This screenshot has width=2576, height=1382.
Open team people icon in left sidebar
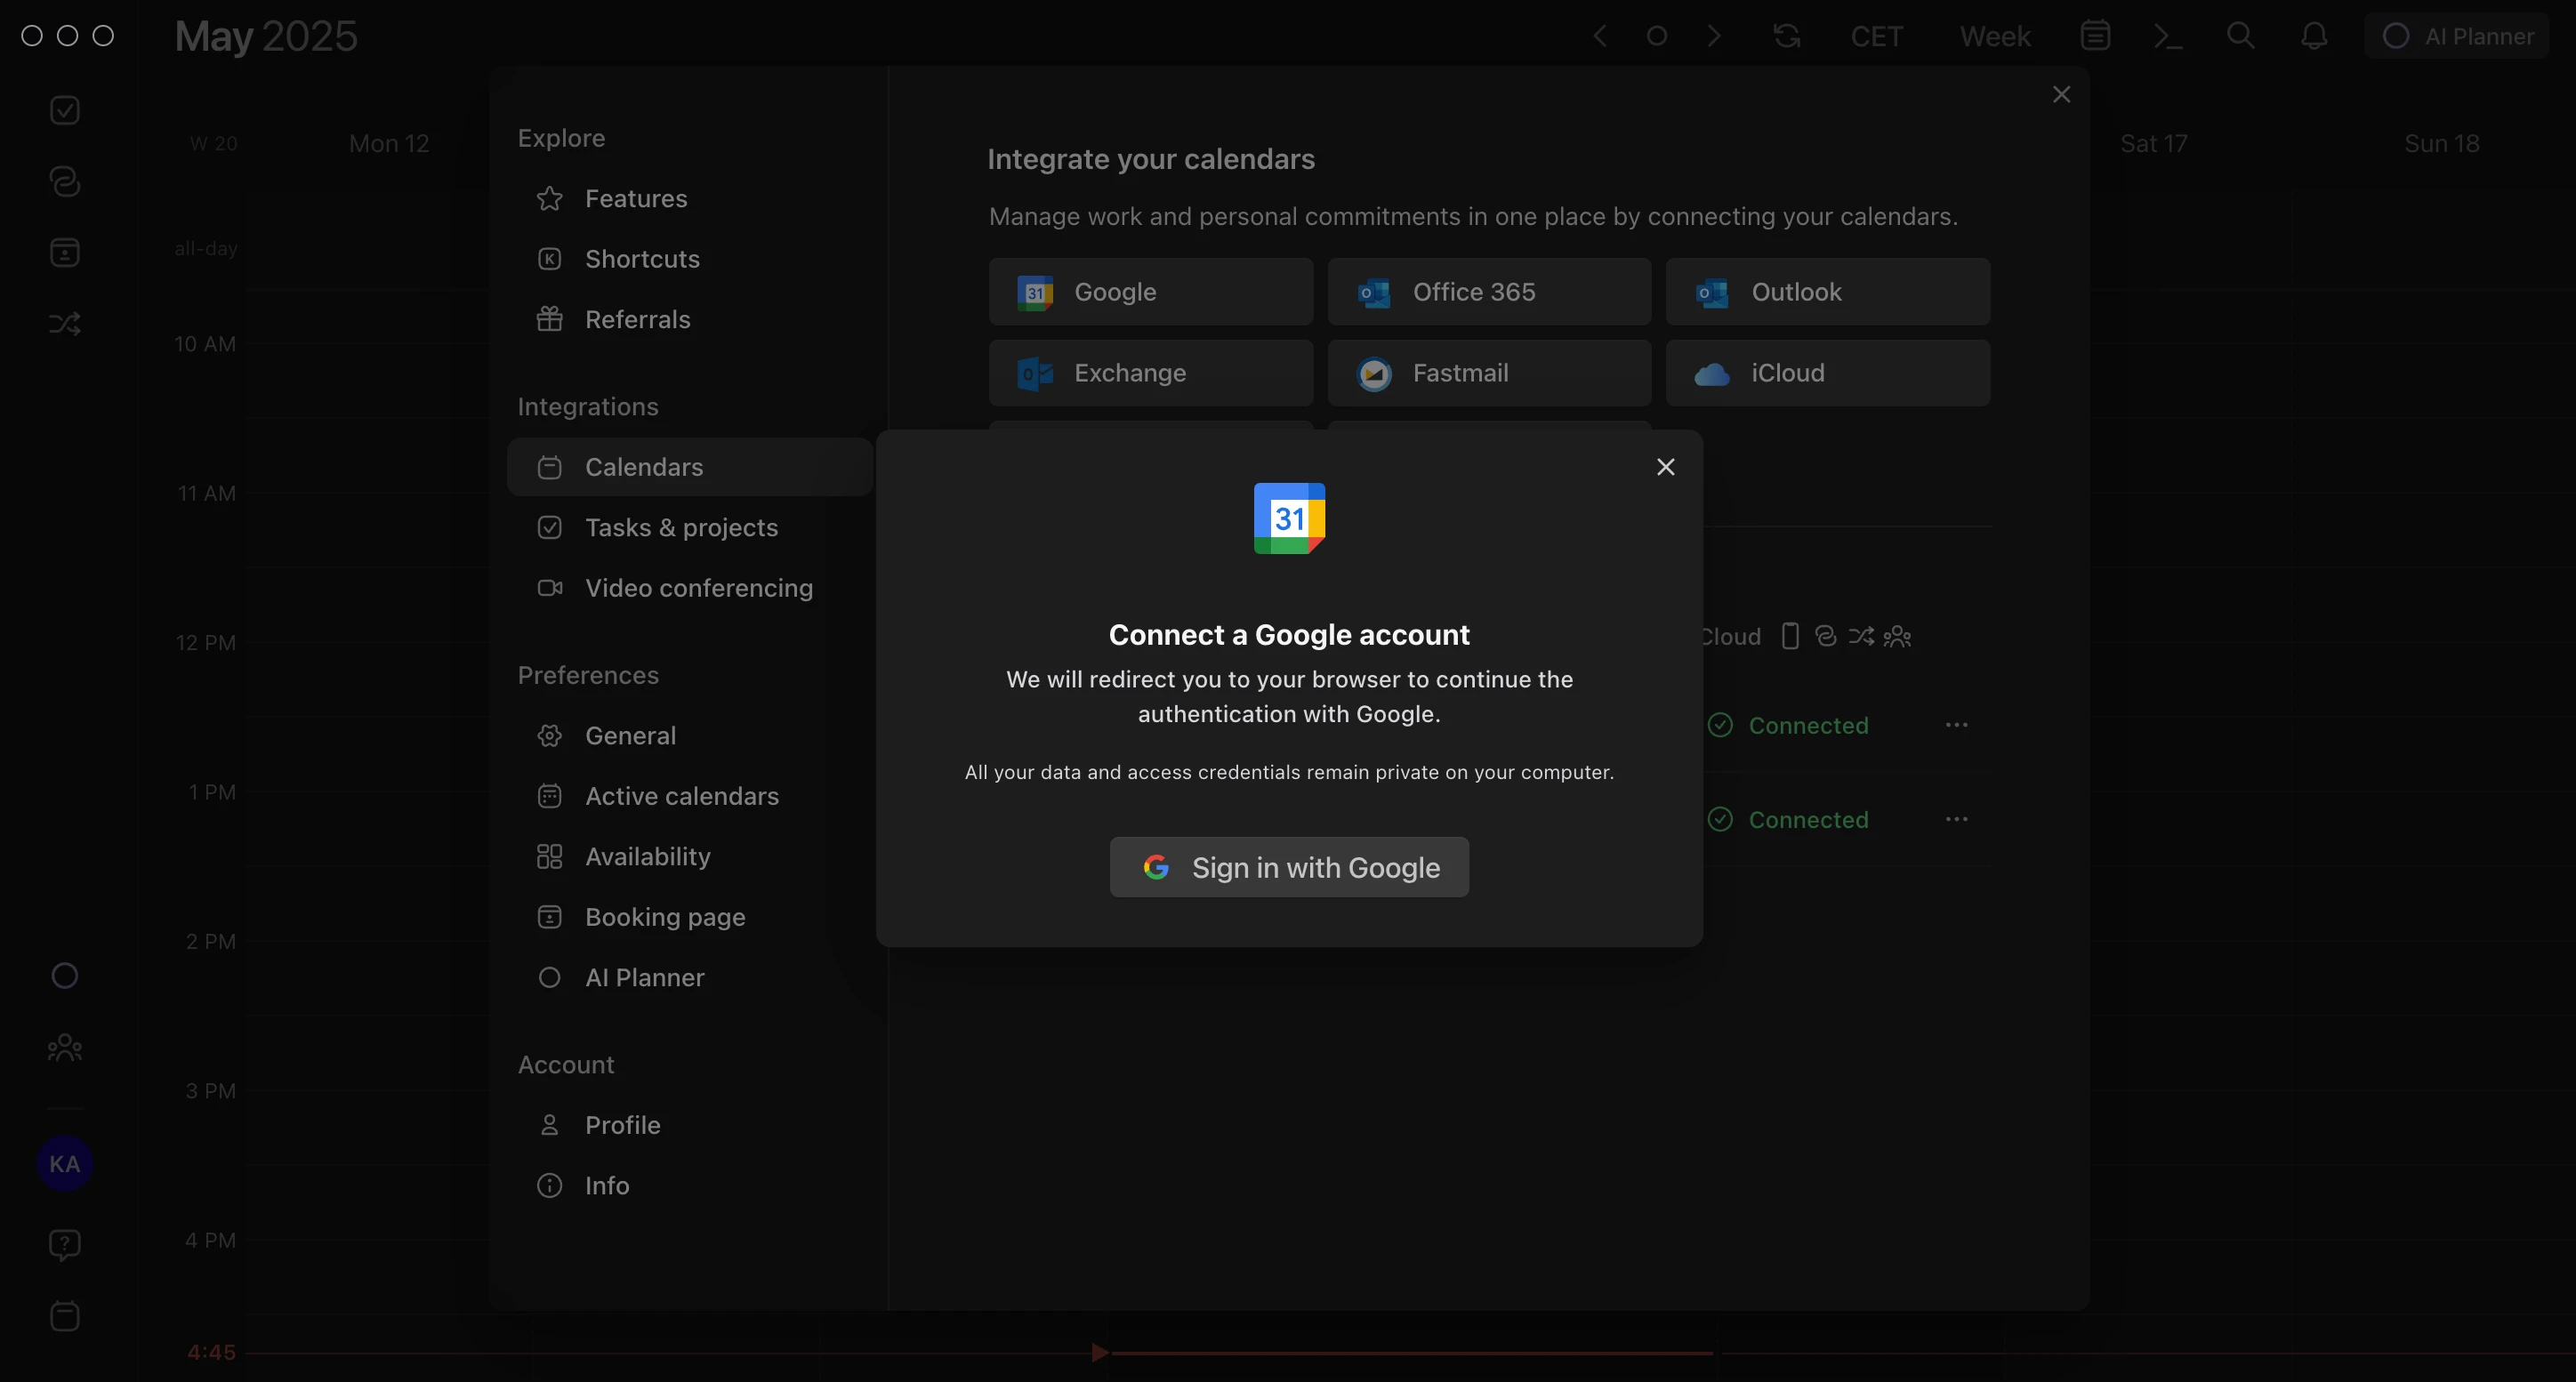click(65, 1047)
